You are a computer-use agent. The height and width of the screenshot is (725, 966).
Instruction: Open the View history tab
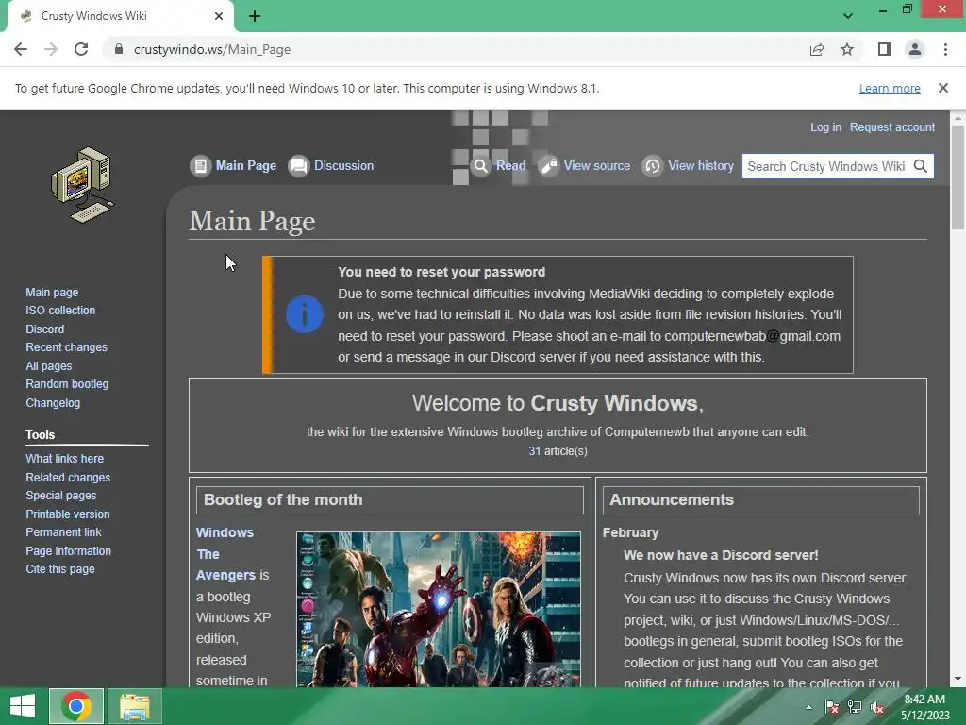701,166
